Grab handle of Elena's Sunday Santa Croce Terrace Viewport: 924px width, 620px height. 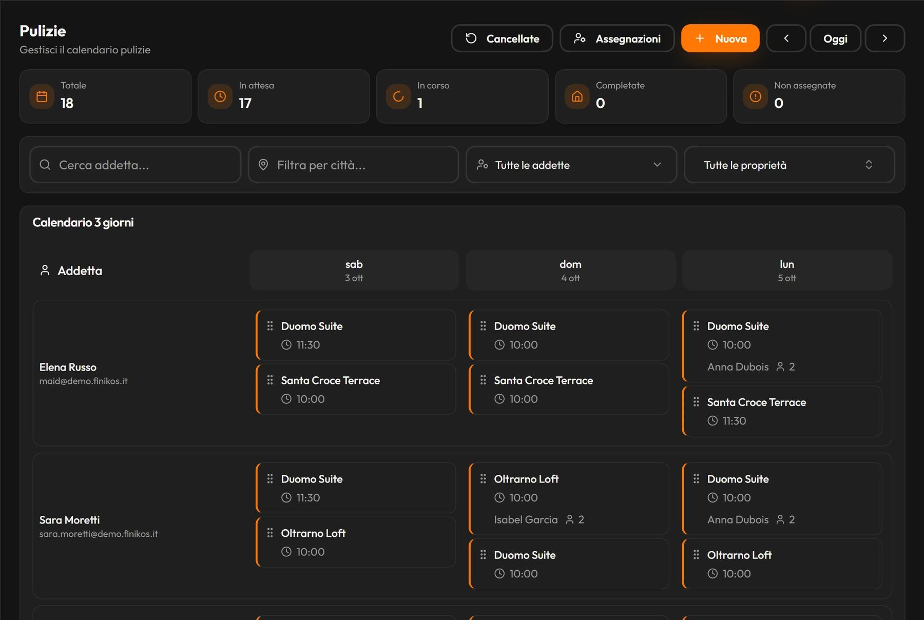pos(483,380)
